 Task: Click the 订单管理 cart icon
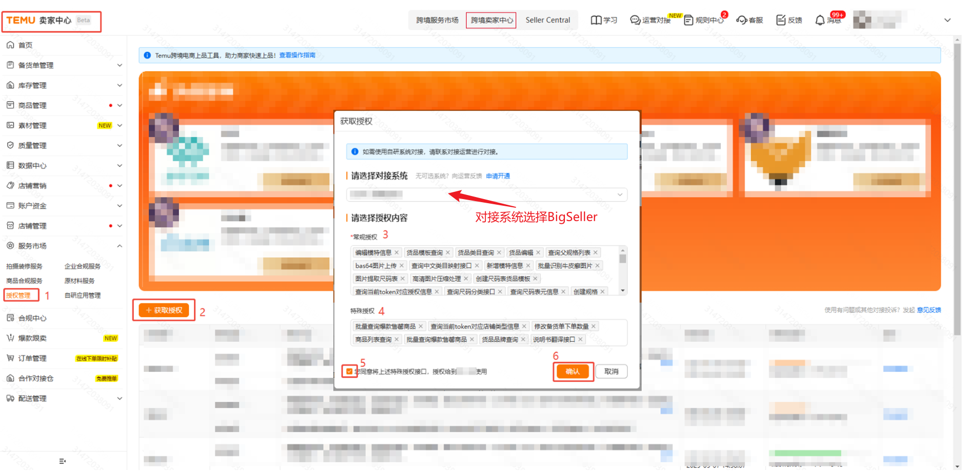(10, 358)
